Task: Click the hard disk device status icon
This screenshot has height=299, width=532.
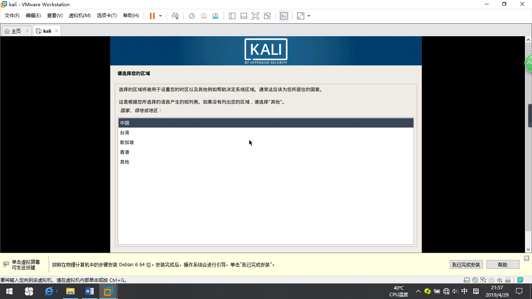Action: click(467, 280)
